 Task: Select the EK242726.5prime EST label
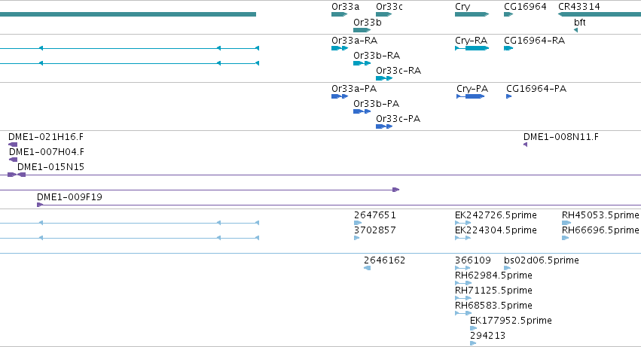point(496,215)
